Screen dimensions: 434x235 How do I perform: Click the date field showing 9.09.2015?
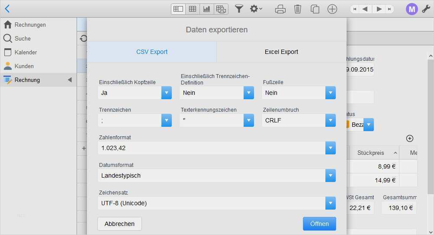point(360,69)
